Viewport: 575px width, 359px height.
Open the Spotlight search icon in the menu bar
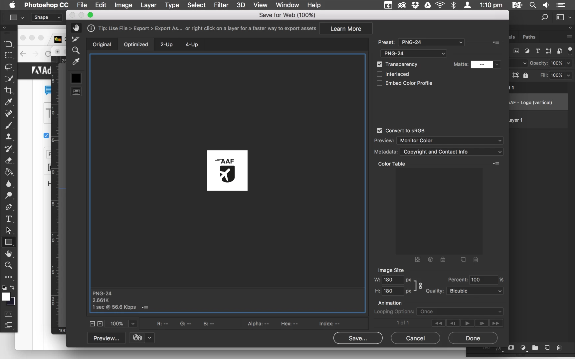[533, 5]
